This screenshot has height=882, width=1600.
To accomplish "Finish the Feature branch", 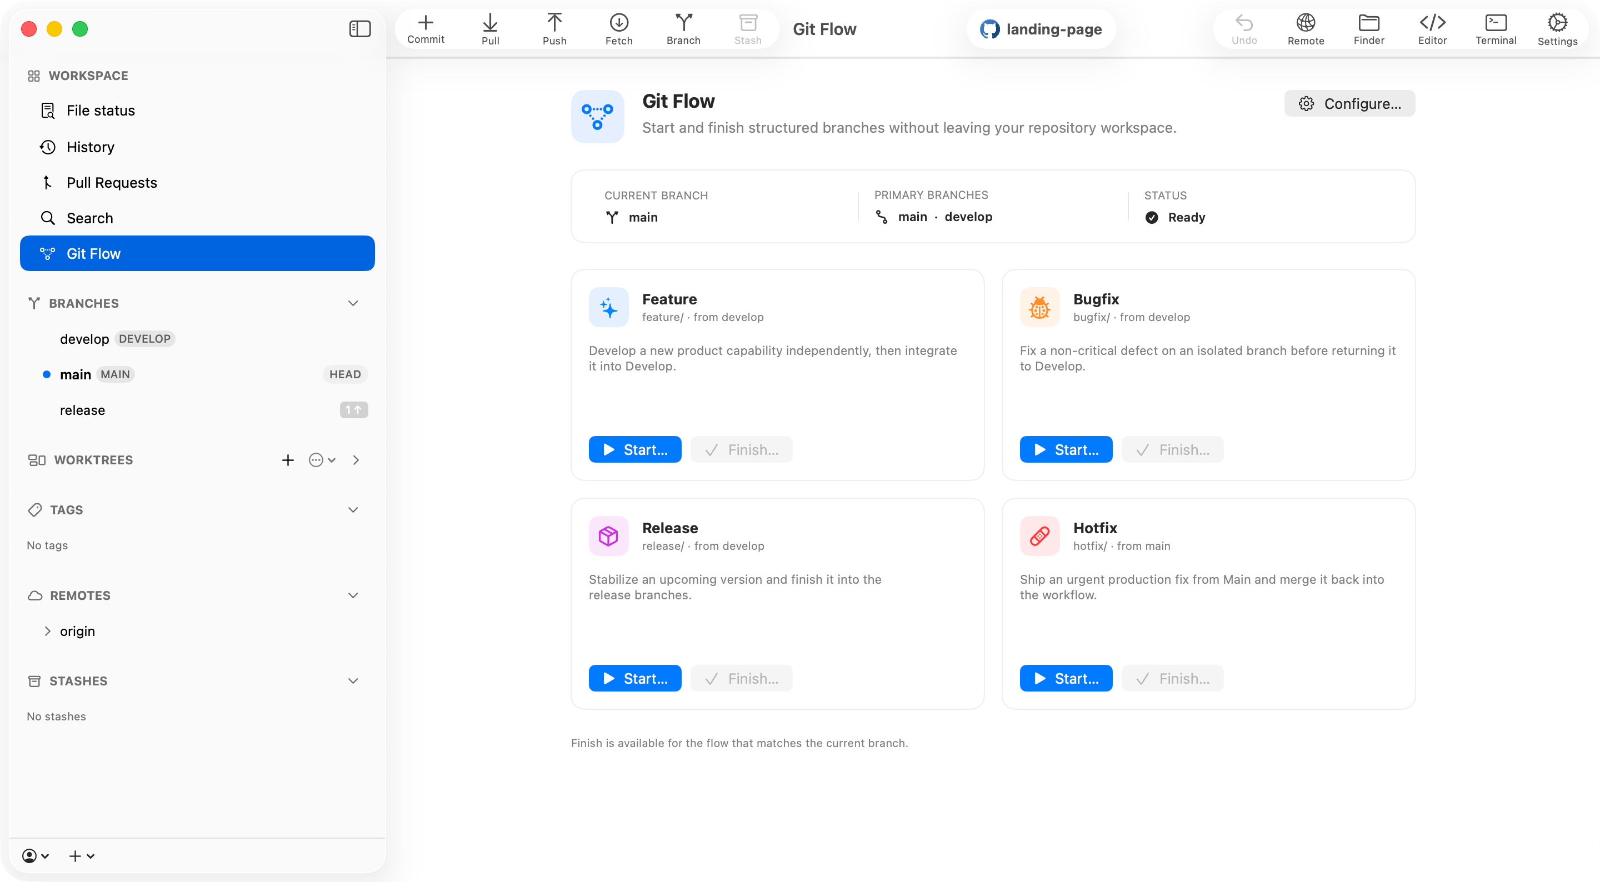I will point(741,450).
